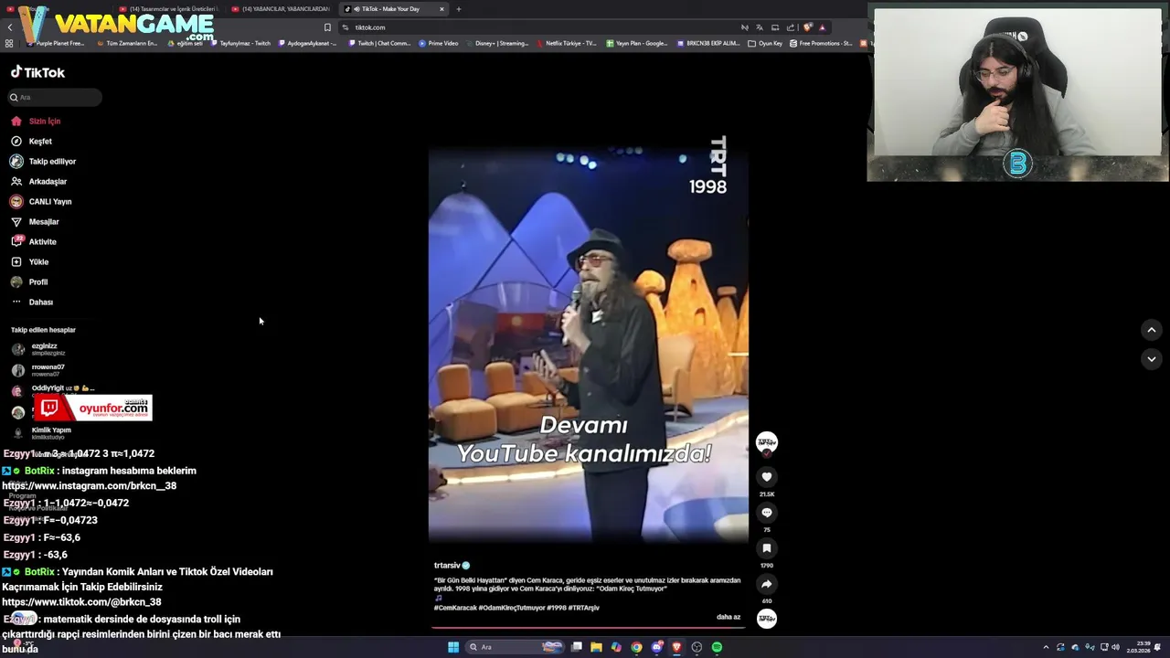The height and width of the screenshot is (658, 1170).
Task: Click the volume tray icon
Action: coord(1115,647)
